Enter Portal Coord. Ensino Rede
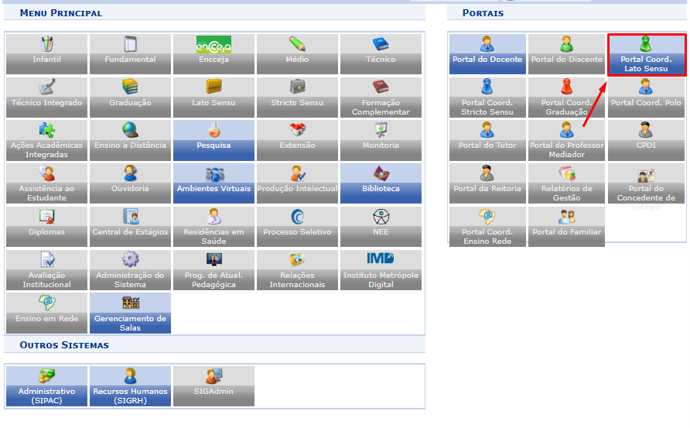Viewport: 690px width, 428px height. point(487,226)
